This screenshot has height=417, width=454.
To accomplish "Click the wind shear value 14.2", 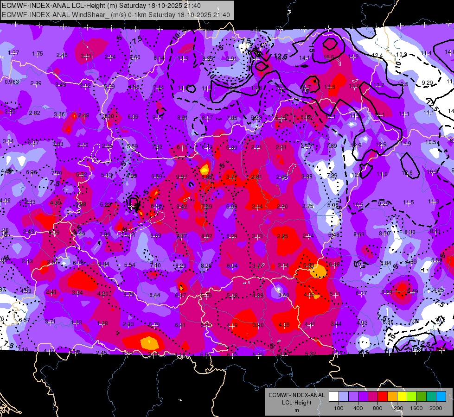I will tap(353, 57).
